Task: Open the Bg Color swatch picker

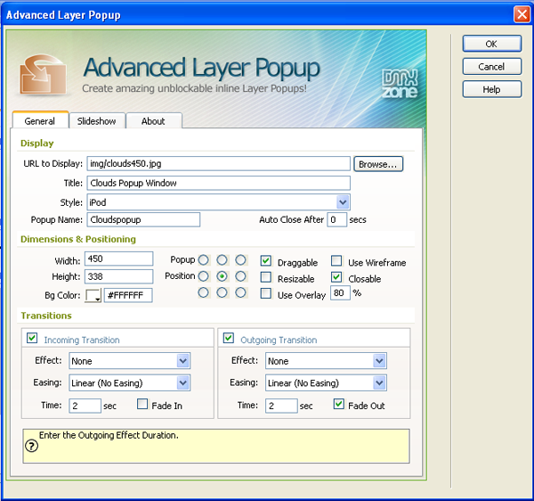Action: pyautogui.click(x=93, y=295)
